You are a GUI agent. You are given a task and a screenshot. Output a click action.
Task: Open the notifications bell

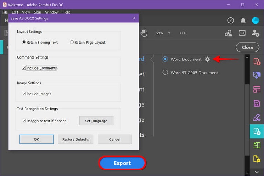click(x=243, y=21)
